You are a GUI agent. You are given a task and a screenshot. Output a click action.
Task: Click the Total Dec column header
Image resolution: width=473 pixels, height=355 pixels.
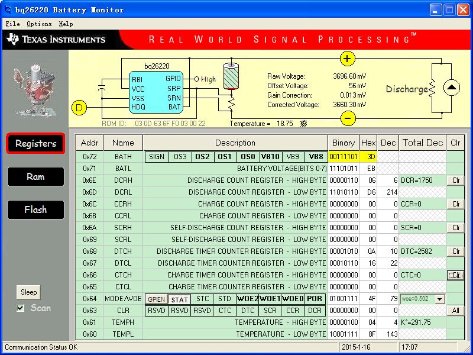tap(423, 143)
